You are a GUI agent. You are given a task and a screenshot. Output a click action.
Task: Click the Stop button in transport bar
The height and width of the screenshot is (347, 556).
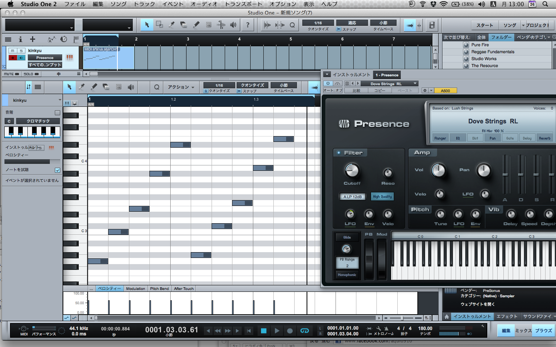pyautogui.click(x=264, y=331)
